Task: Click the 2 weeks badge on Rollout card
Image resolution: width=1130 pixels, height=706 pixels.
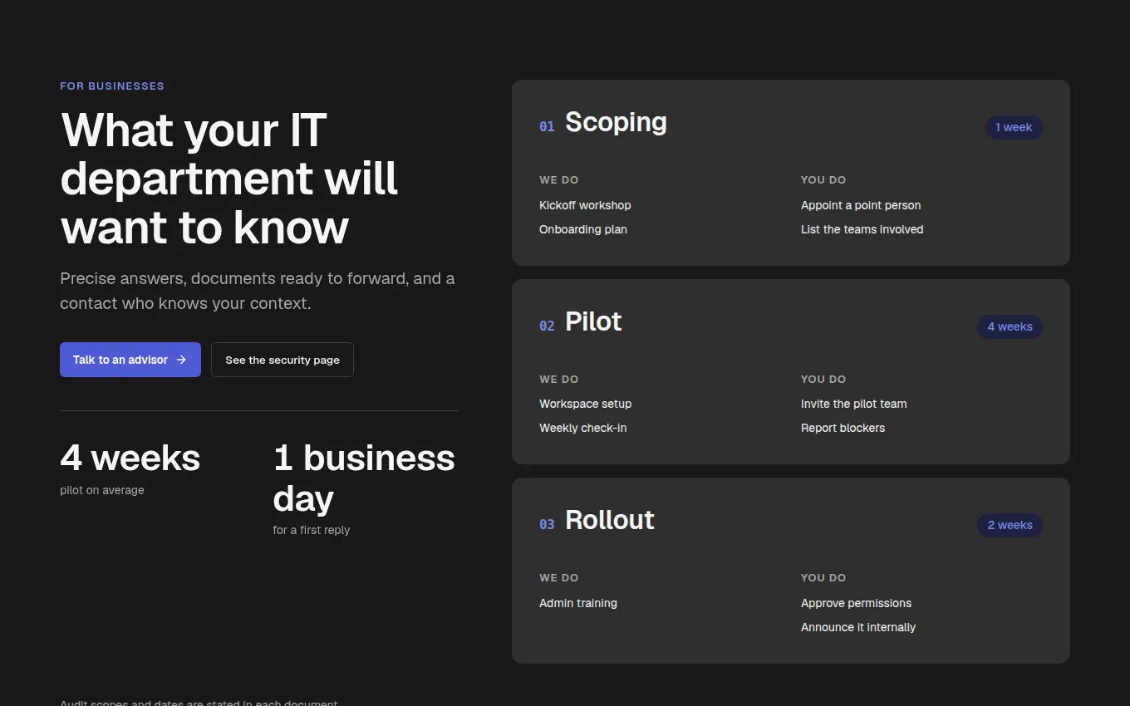Action: pos(1010,525)
